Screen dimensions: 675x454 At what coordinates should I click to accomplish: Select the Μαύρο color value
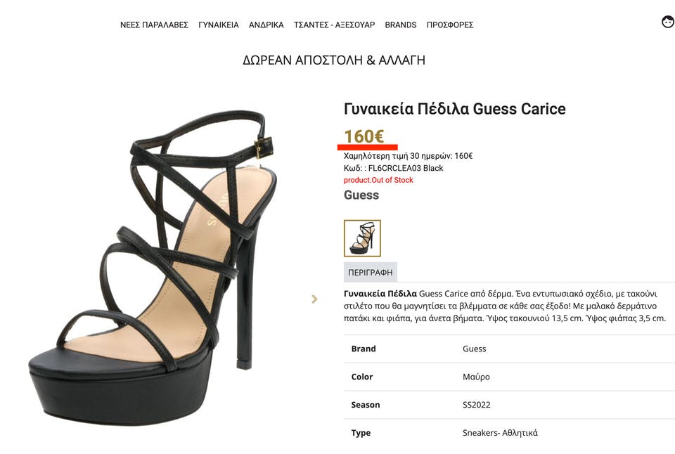(x=476, y=377)
